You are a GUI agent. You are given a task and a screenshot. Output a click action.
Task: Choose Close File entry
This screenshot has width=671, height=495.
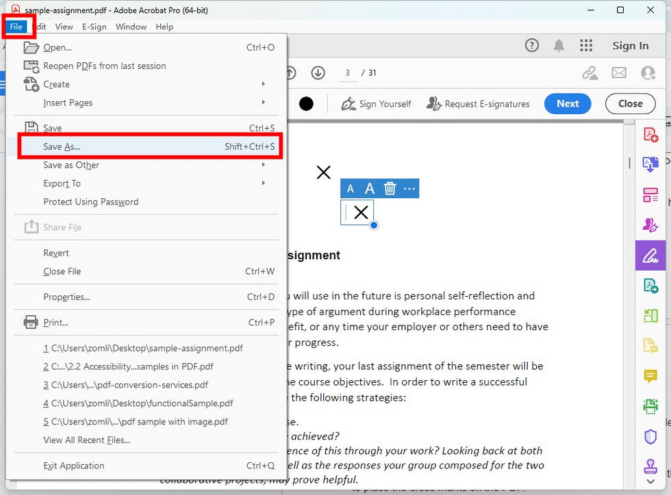[x=147, y=271]
